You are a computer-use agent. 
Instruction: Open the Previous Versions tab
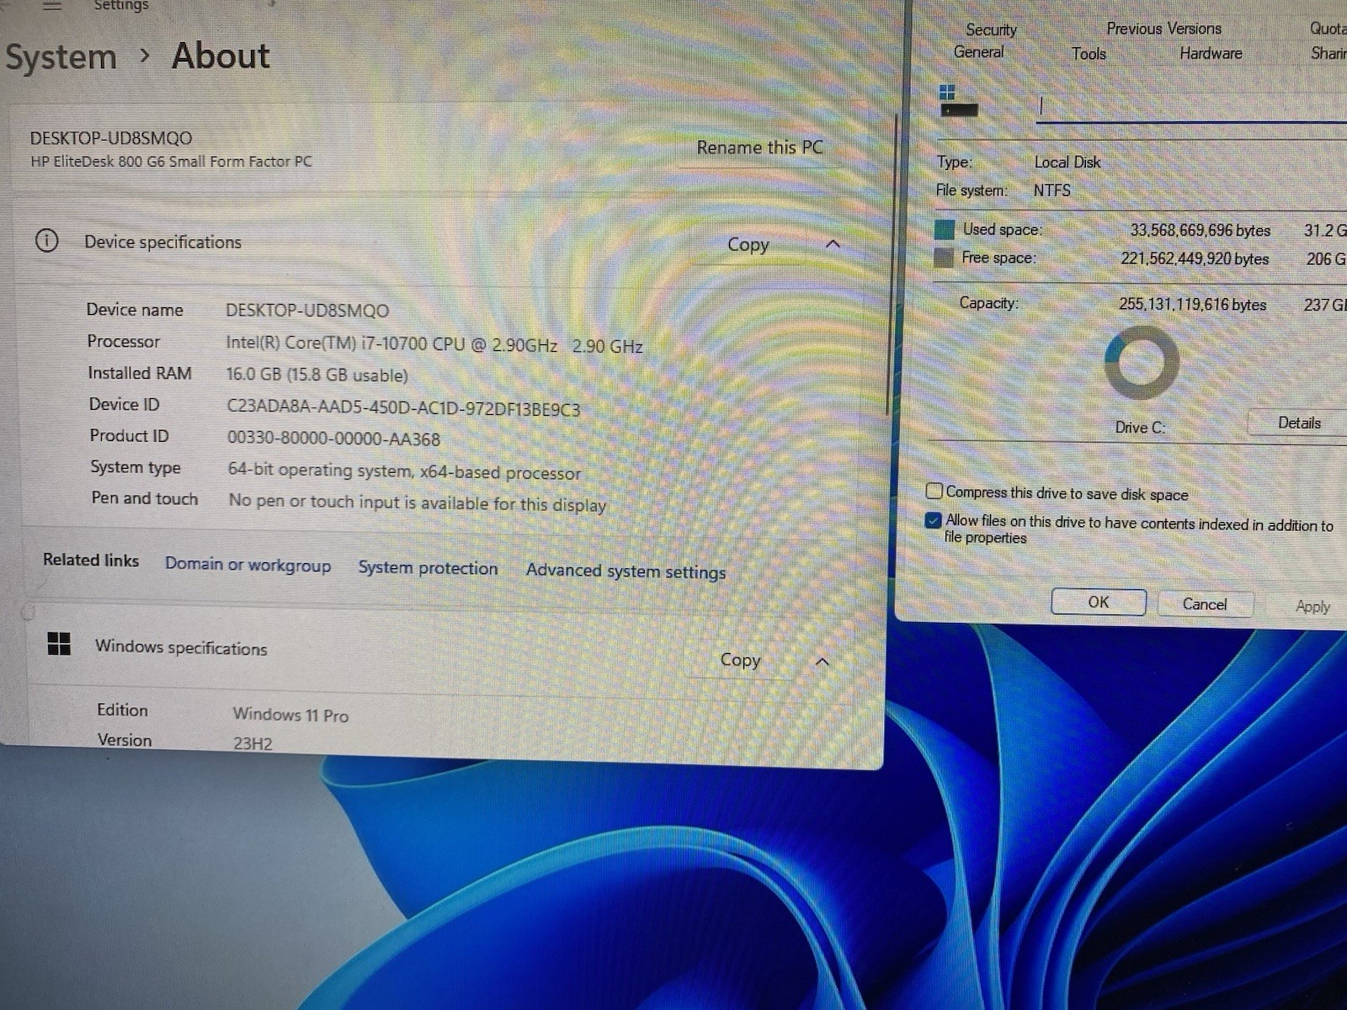(1163, 29)
